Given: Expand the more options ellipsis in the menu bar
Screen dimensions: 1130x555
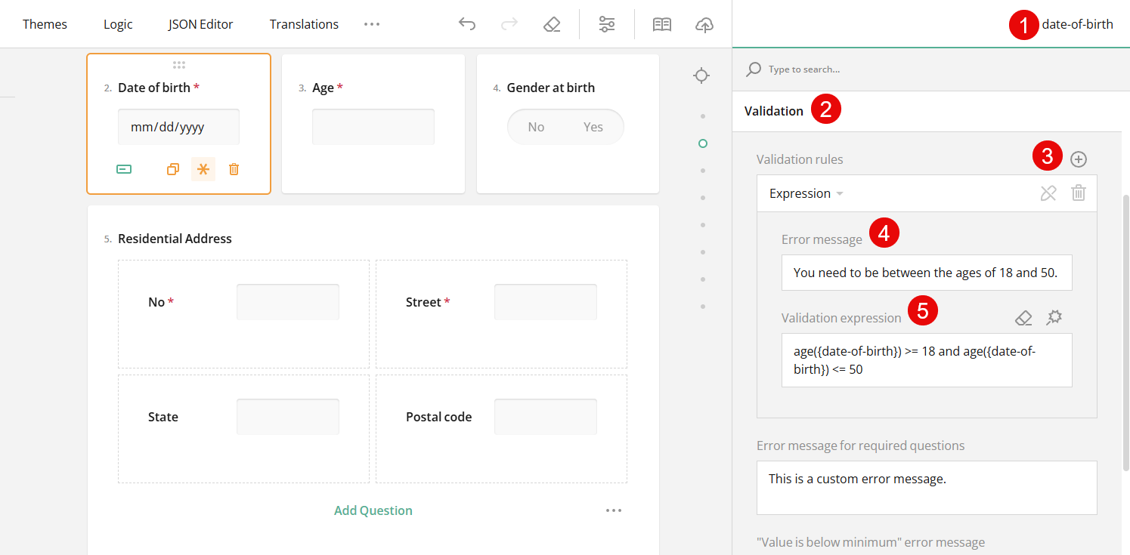Looking at the screenshot, I should point(372,23).
